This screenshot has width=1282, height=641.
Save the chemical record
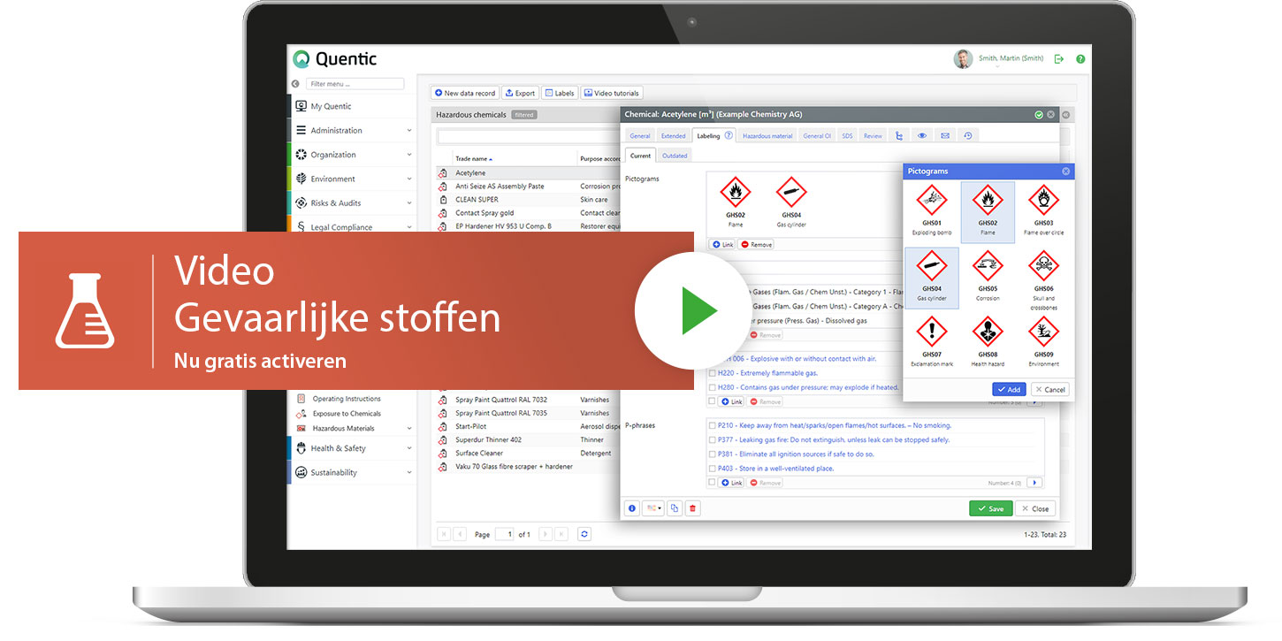(990, 508)
